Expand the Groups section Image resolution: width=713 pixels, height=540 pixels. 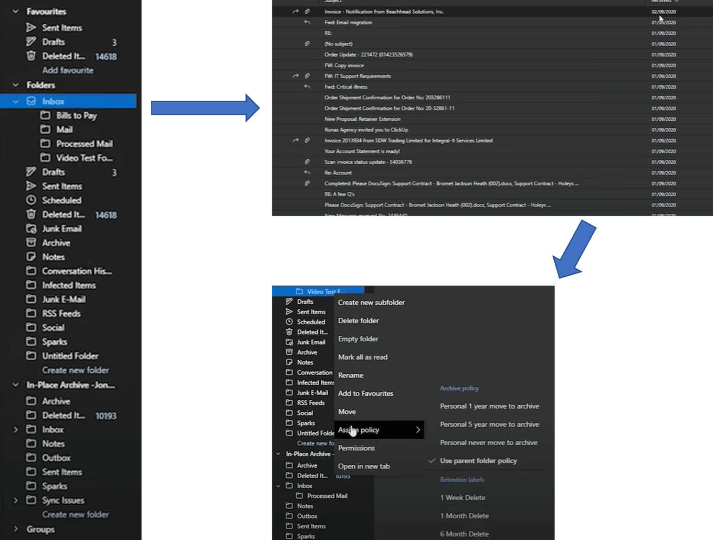pos(16,529)
